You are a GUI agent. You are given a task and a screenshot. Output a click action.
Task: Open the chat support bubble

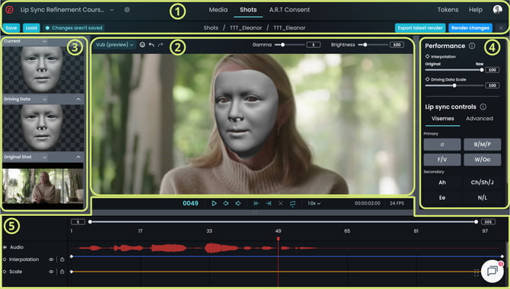click(492, 271)
